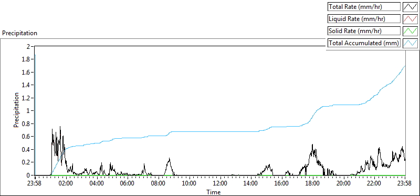Click the Total Rate plot style icon

411,7
